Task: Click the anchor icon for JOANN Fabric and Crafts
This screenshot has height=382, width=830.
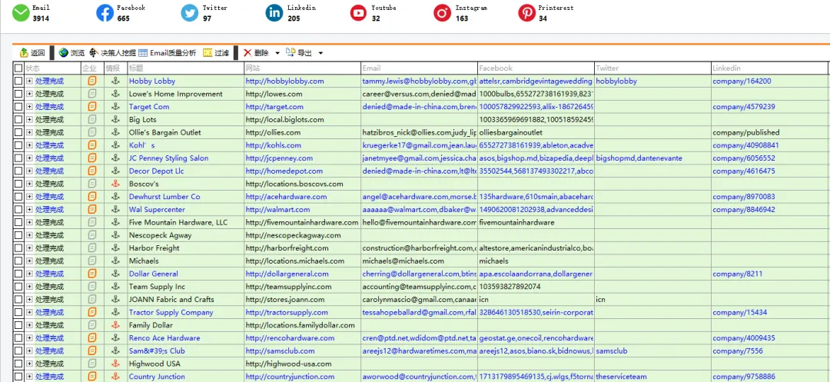Action: tap(115, 300)
